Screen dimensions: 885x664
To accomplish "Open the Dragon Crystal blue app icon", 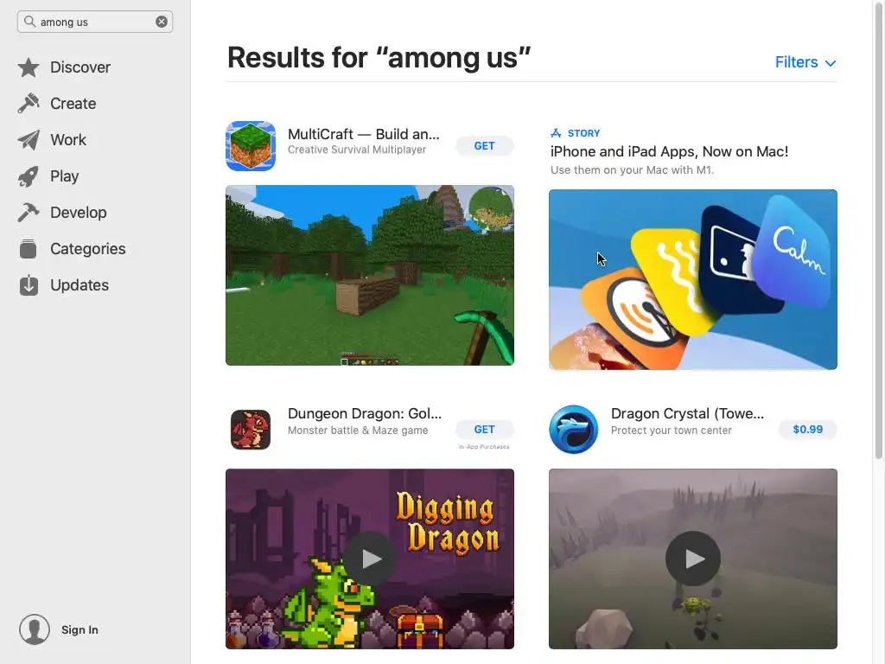I will click(x=574, y=429).
